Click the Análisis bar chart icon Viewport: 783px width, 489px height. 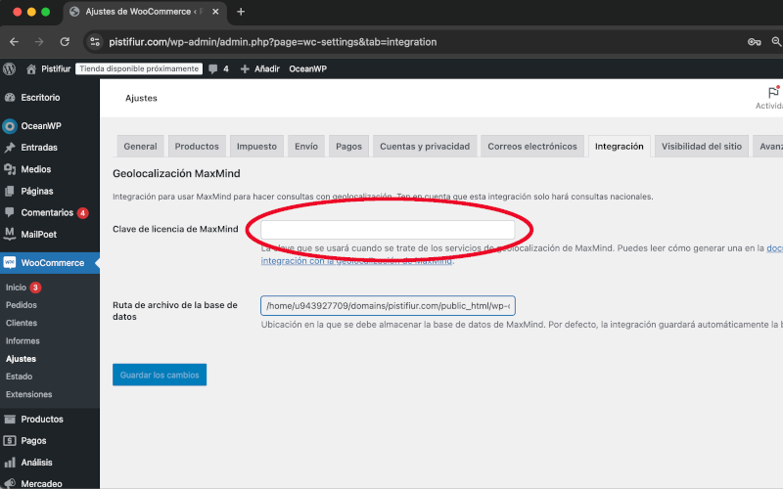click(10, 463)
